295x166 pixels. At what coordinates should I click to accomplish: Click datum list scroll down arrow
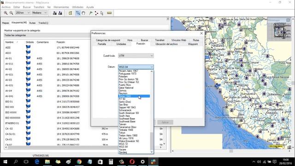click(x=152, y=152)
